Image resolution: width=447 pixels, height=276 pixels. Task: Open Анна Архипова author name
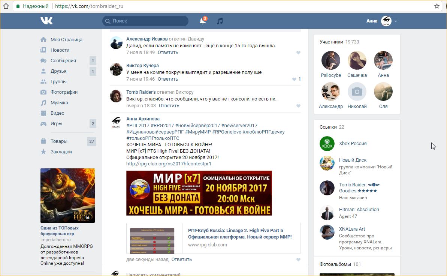point(143,119)
